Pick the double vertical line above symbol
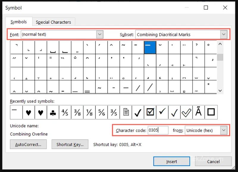 pyautogui.click(x=53, y=61)
